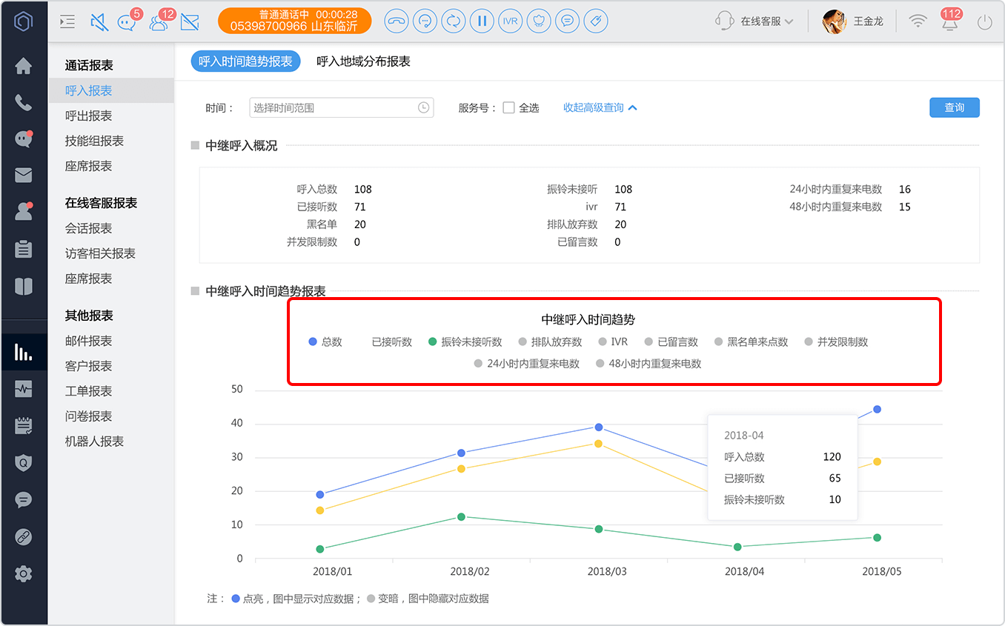Click the IVR round button in the toolbar
Image resolution: width=1005 pixels, height=626 pixels.
click(x=510, y=21)
